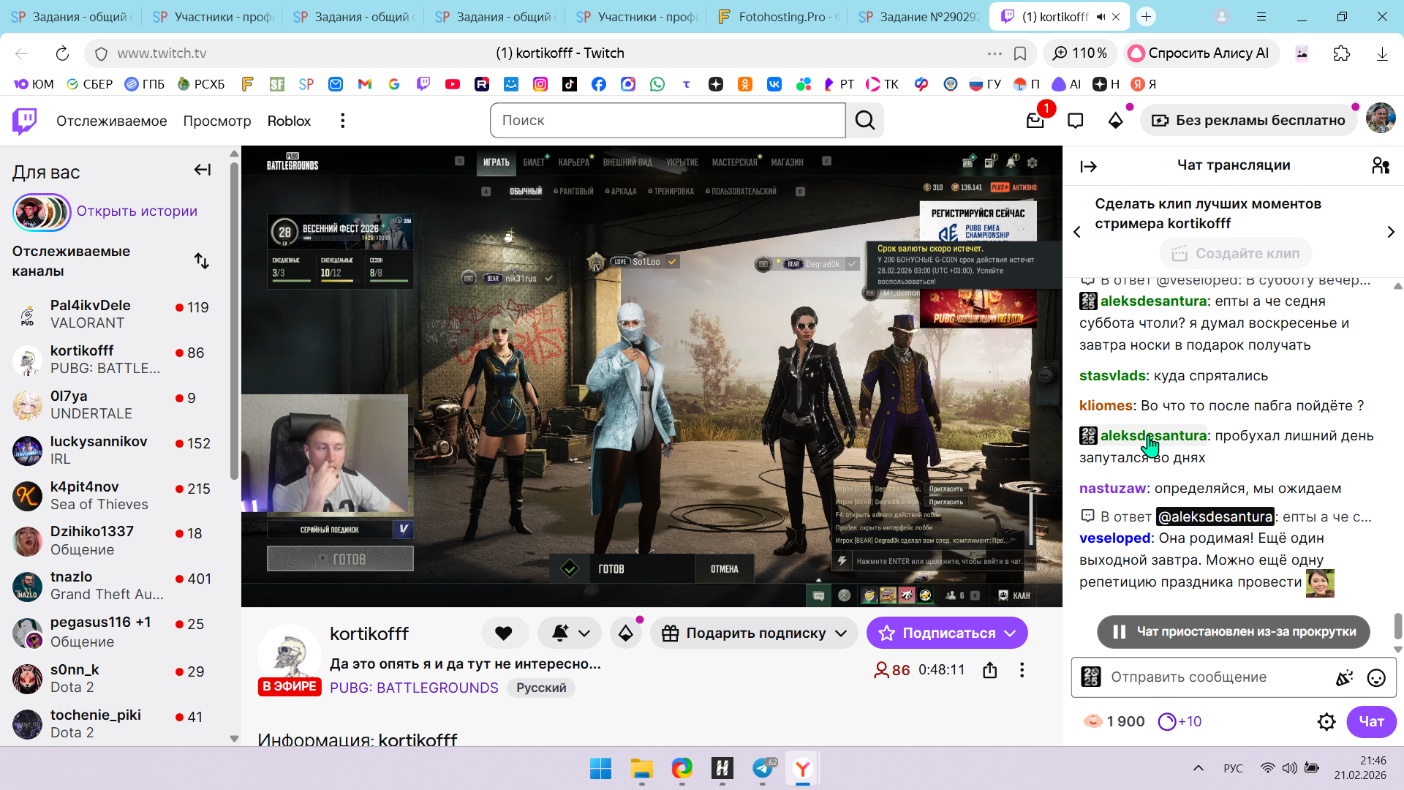Resume chat paused by scrolling
This screenshot has width=1404, height=790.
pos(1233,632)
